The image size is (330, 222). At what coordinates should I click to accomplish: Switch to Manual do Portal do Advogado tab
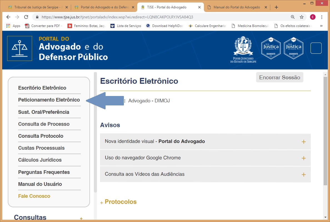(x=236, y=7)
